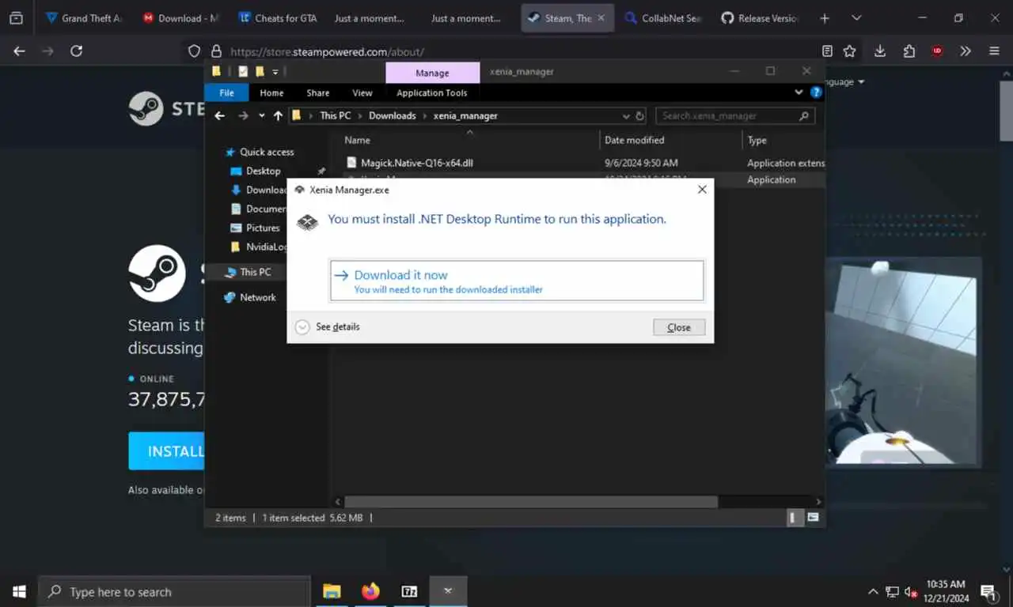Open the View ribbon tab
This screenshot has height=607, width=1013.
click(362, 92)
